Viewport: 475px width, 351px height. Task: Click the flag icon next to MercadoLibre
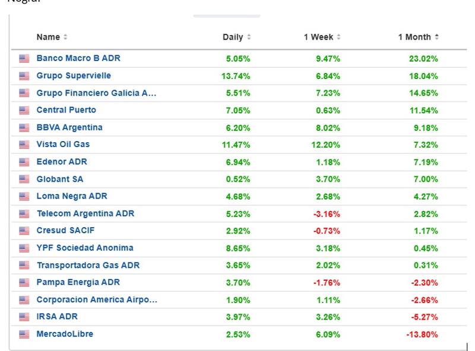pos(24,334)
